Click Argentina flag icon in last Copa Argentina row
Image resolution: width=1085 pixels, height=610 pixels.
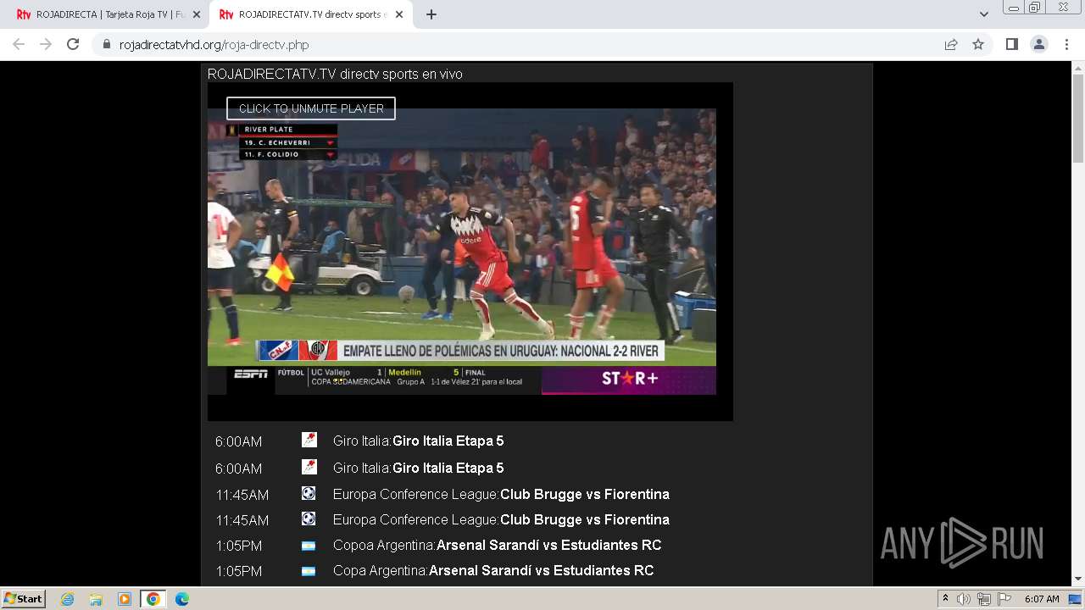309,571
